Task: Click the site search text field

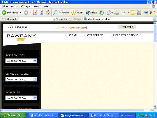Action: point(103,27)
